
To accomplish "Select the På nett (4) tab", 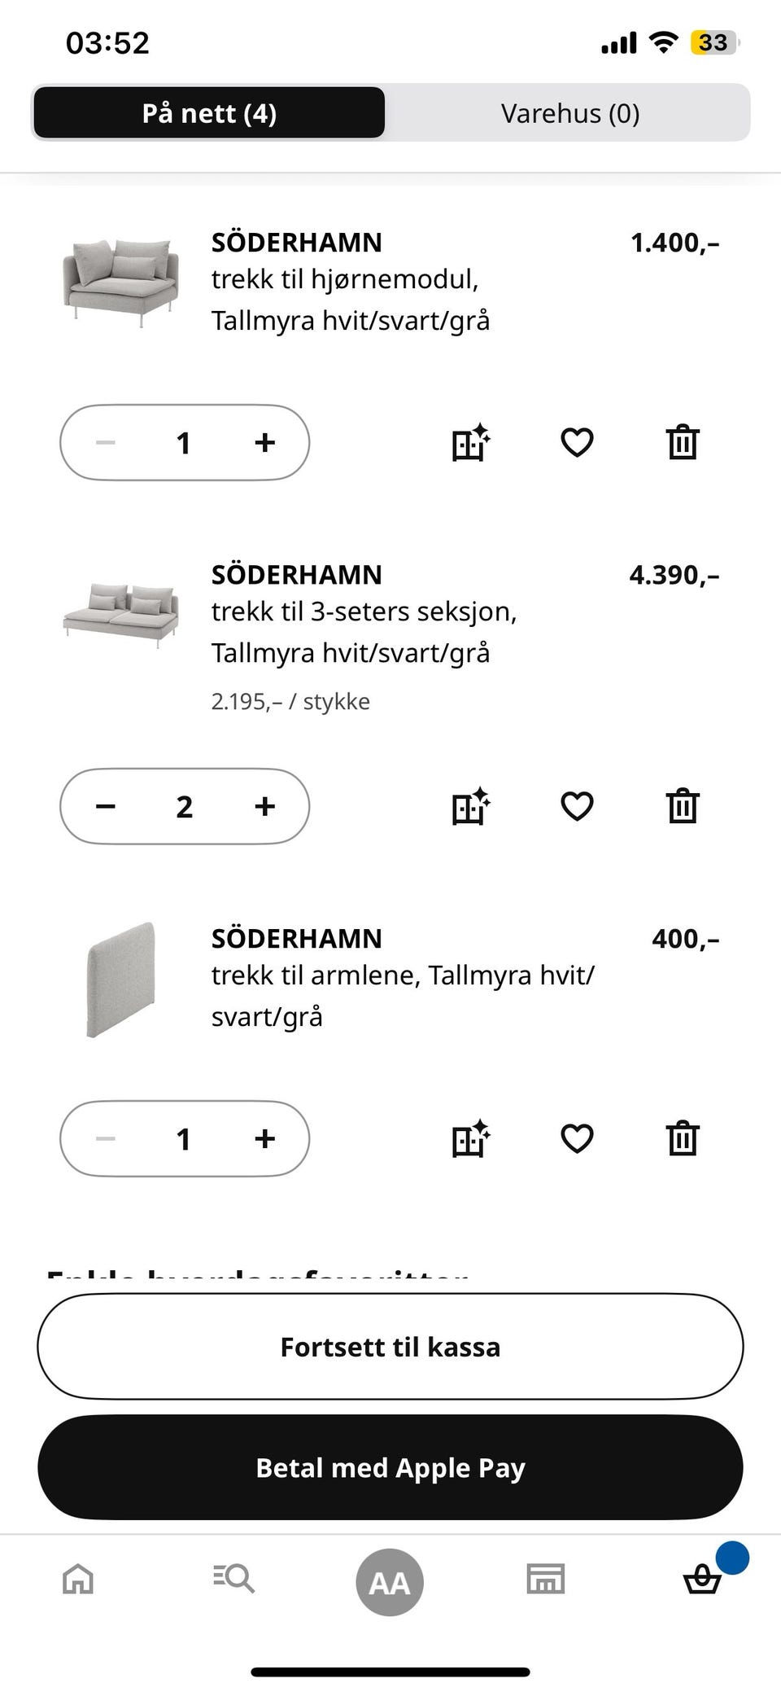I will 209,113.
